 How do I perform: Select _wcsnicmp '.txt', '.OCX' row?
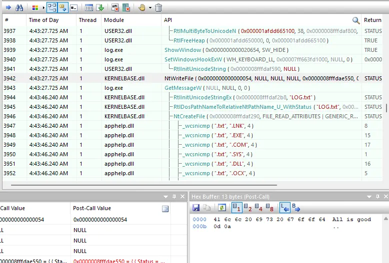pos(192,173)
